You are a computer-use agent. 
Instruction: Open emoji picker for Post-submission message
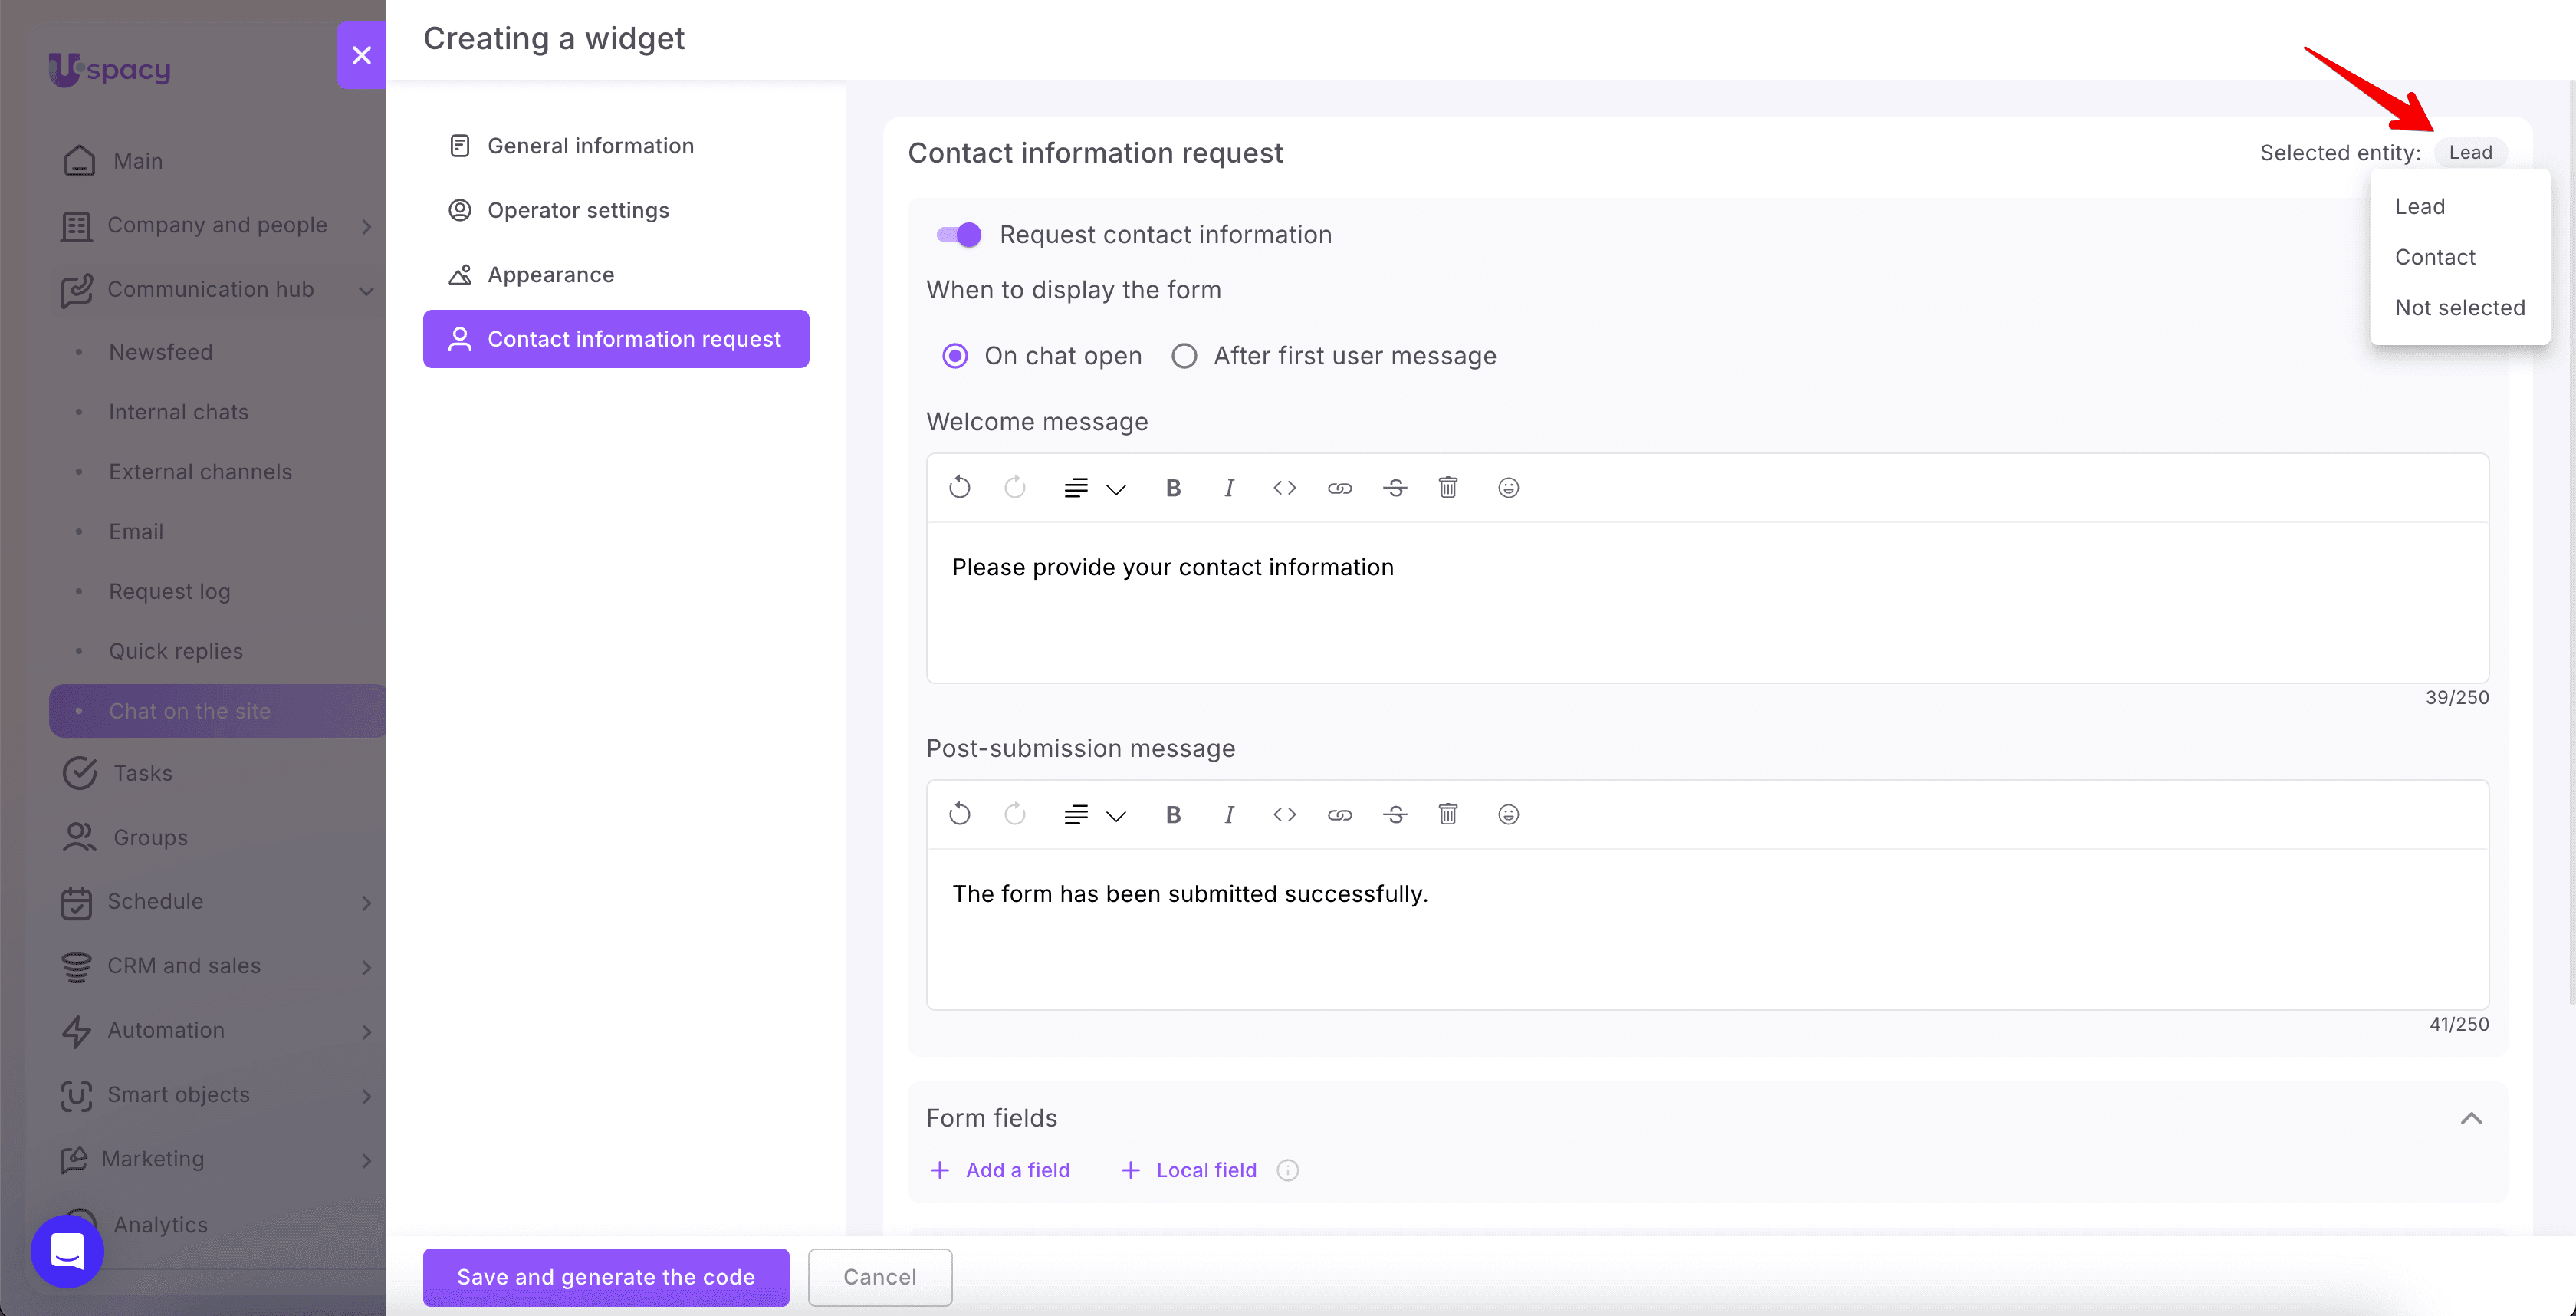coord(1509,814)
